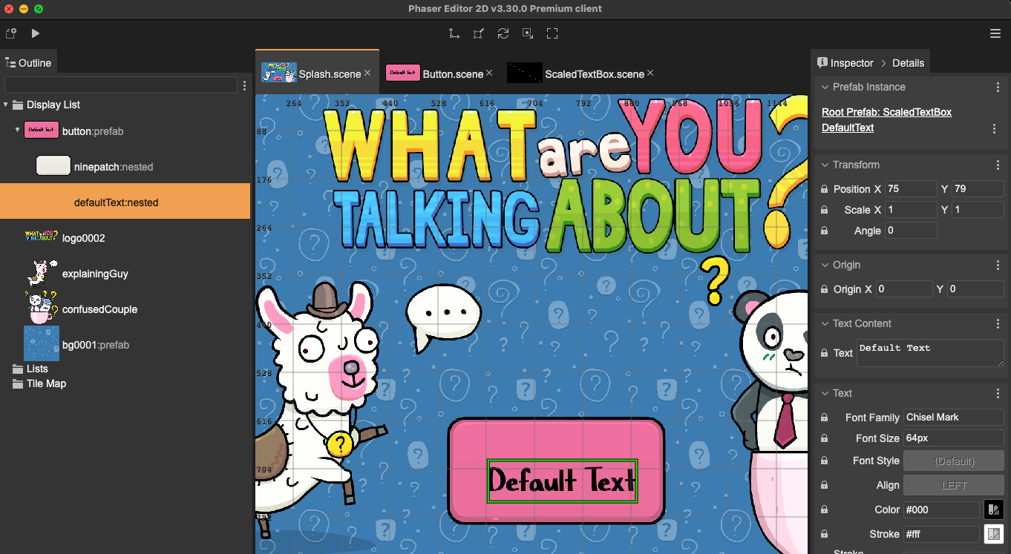The width and height of the screenshot is (1011, 554).
Task: Open the Outline panel options menu
Action: pyautogui.click(x=245, y=85)
